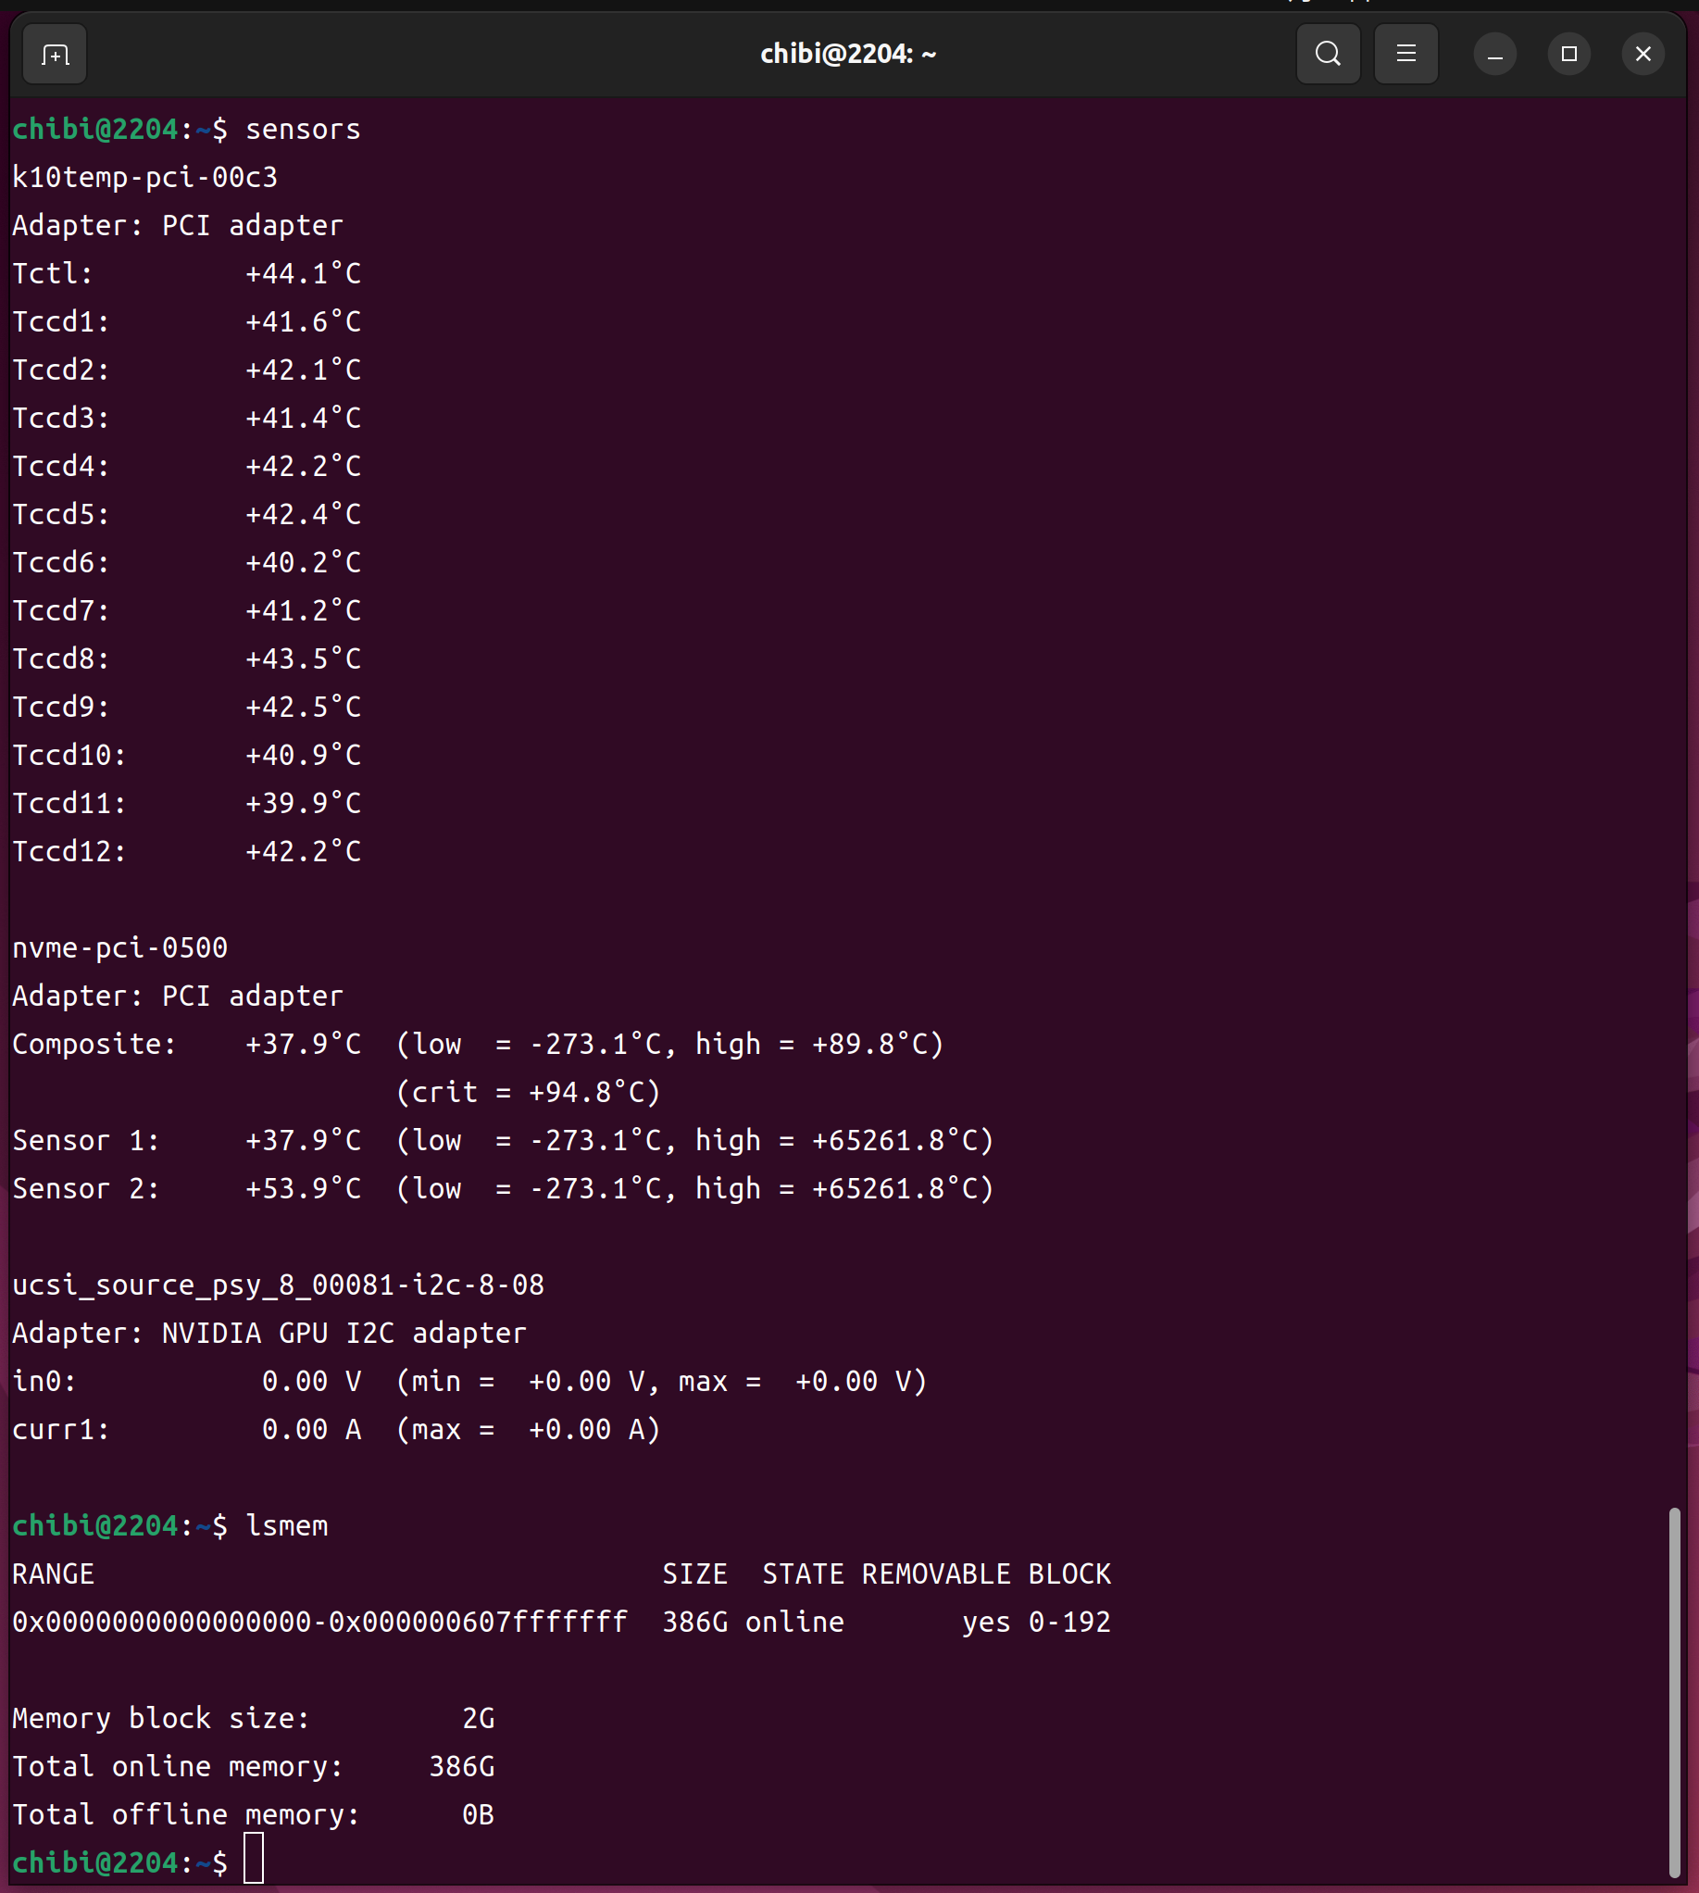Minimize the terminal window

tap(1494, 55)
